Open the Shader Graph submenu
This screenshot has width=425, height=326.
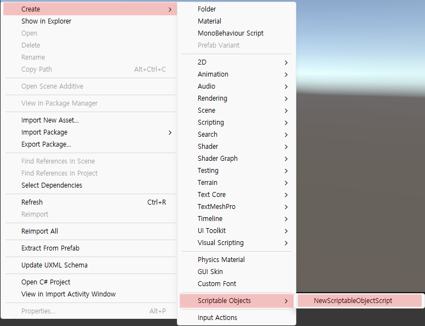[237, 159]
